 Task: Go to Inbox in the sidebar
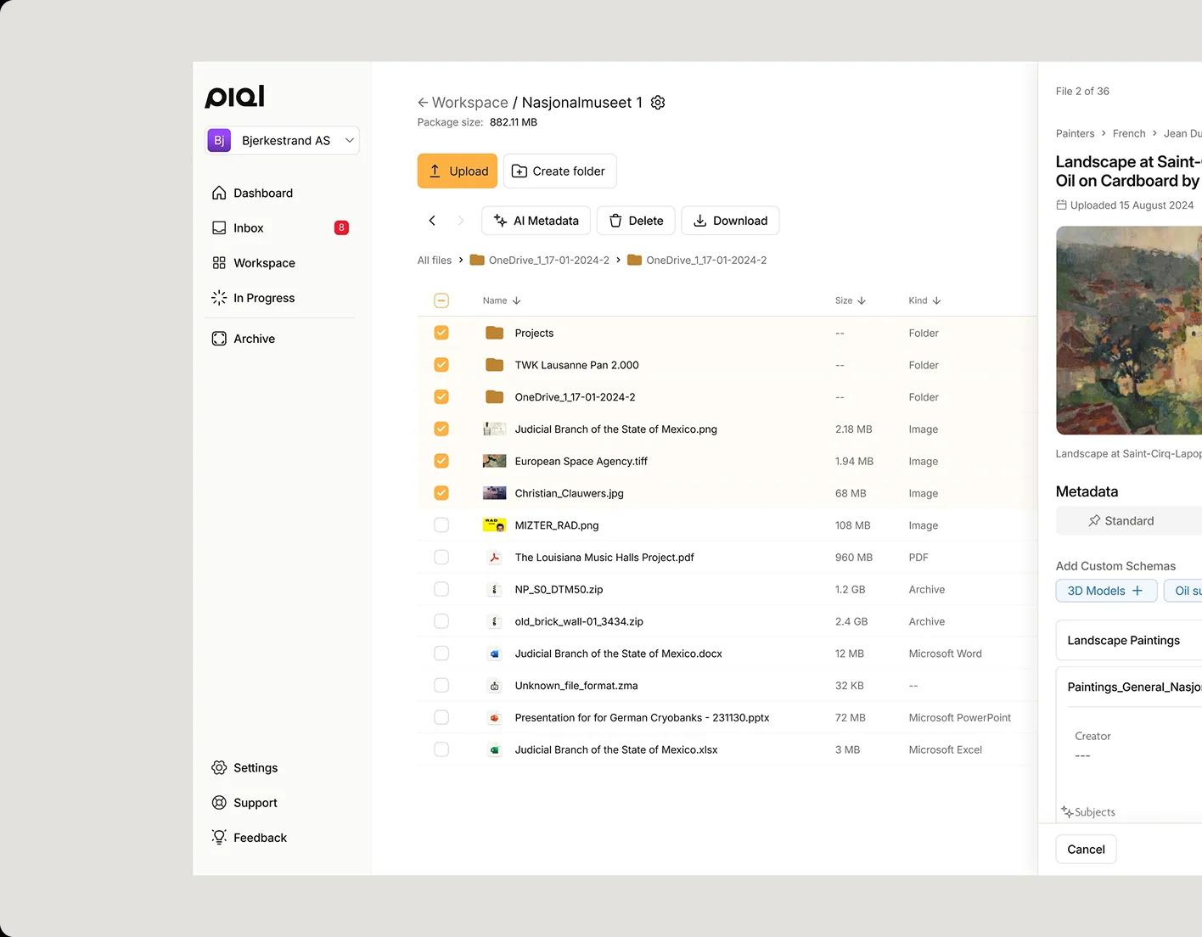(x=248, y=228)
